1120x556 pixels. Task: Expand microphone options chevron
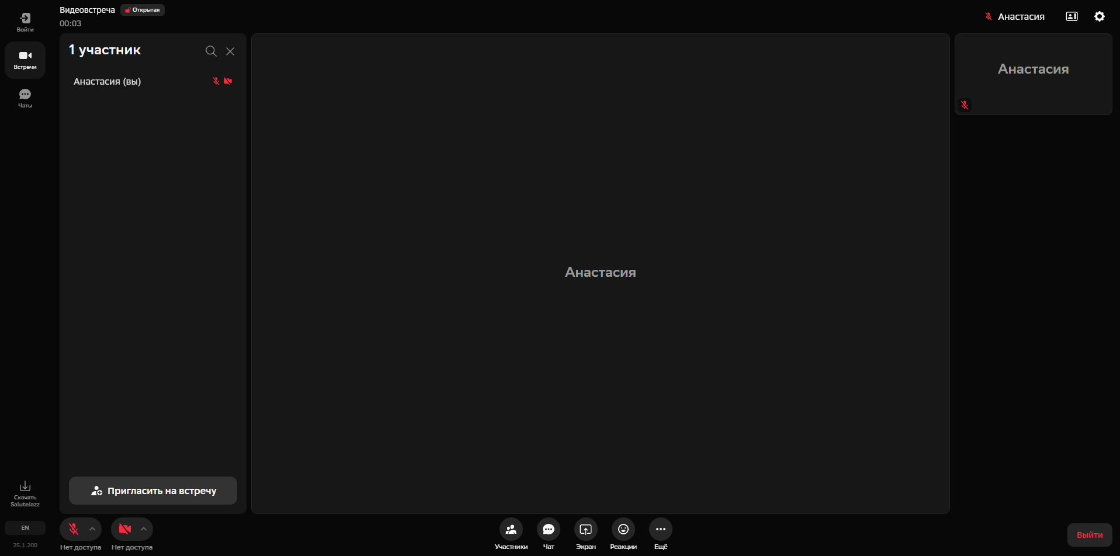(x=92, y=529)
